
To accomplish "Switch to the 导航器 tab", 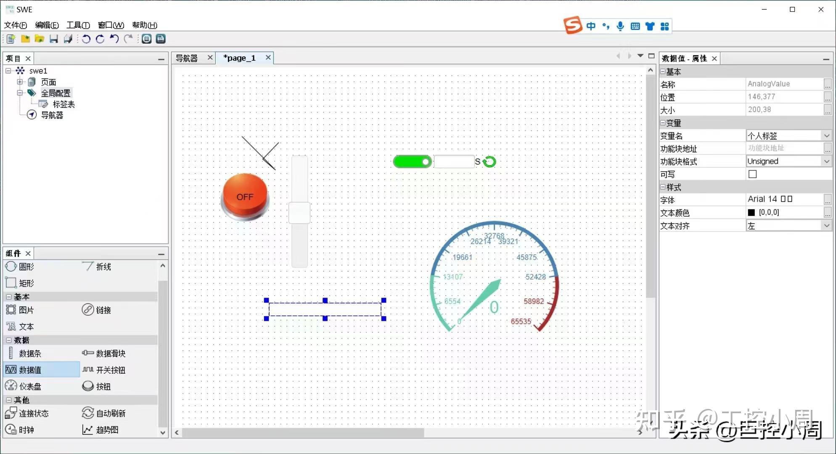I will coord(187,58).
